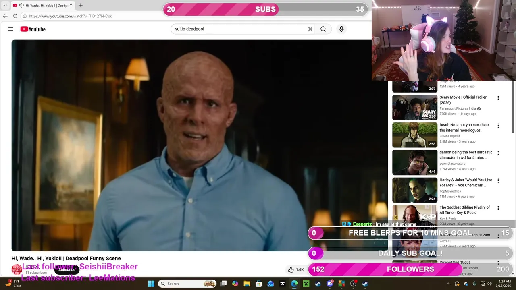Open Outlook from the taskbar
The width and height of the screenshot is (516, 290).
[x=270, y=284]
